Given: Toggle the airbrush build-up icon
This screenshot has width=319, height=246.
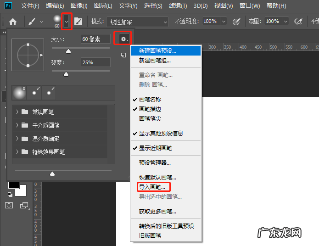Looking at the screenshot, I should pos(298,21).
